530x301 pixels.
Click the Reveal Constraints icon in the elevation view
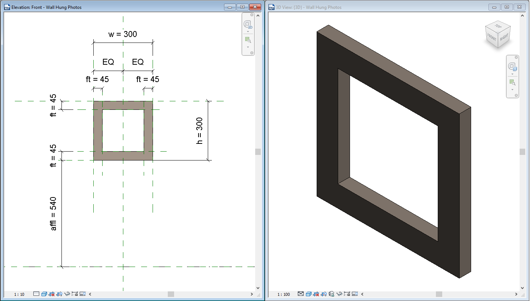pos(75,294)
